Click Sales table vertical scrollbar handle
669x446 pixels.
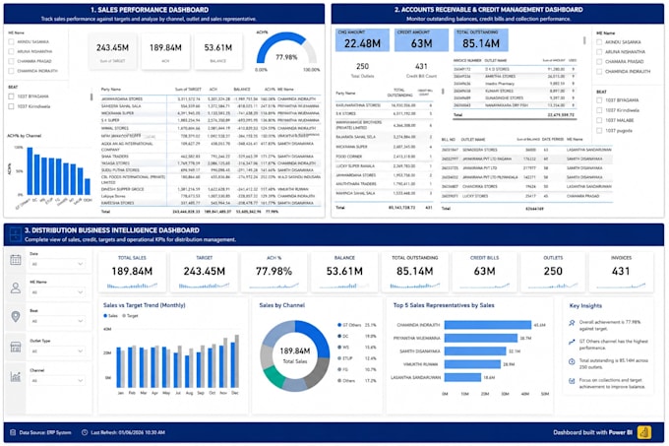pyautogui.click(x=91, y=96)
